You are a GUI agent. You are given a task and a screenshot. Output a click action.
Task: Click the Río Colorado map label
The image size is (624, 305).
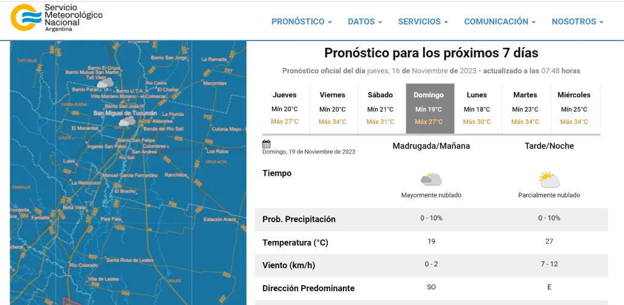[x=83, y=265]
